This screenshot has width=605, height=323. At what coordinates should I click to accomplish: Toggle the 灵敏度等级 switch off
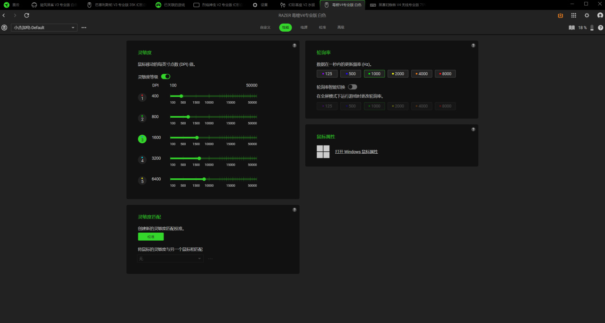pyautogui.click(x=166, y=77)
